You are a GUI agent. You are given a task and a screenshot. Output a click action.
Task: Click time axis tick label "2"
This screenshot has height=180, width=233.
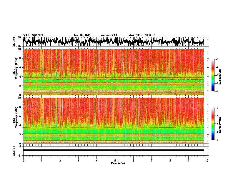[60, 161]
